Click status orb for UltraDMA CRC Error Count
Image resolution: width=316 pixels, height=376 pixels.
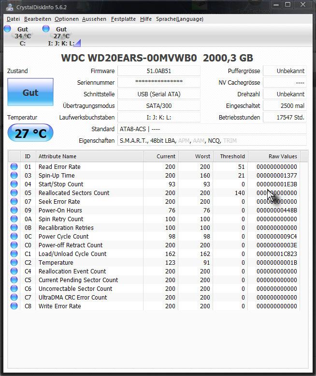[14, 297]
